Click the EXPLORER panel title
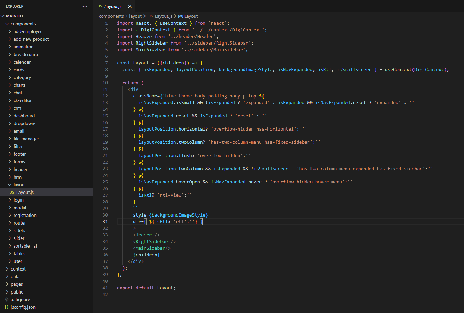This screenshot has width=464, height=313. pyautogui.click(x=15, y=6)
